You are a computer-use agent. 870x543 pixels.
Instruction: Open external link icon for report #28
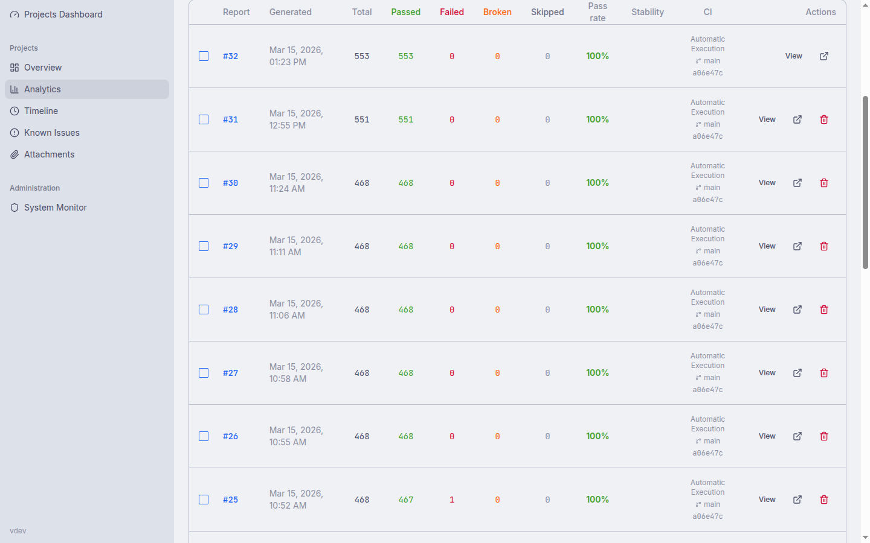[x=797, y=310]
